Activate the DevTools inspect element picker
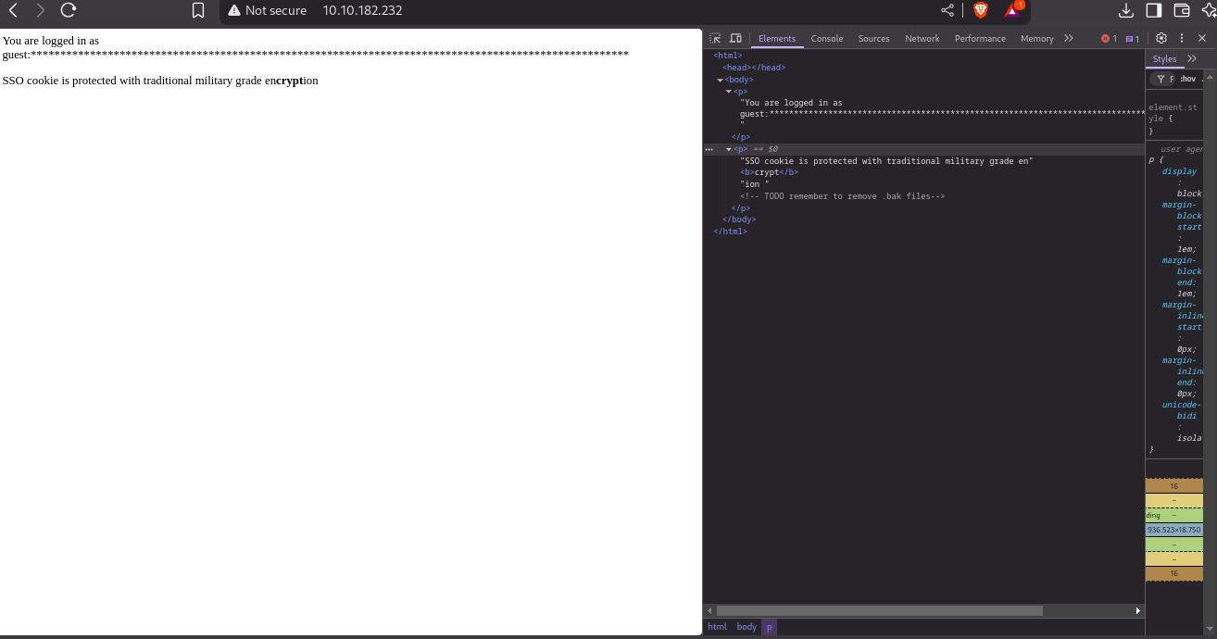Image resolution: width=1217 pixels, height=639 pixels. 715,38
